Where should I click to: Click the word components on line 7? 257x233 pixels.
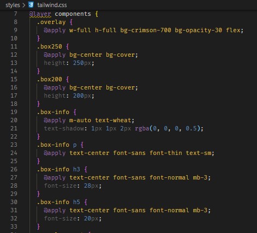tap(73, 14)
